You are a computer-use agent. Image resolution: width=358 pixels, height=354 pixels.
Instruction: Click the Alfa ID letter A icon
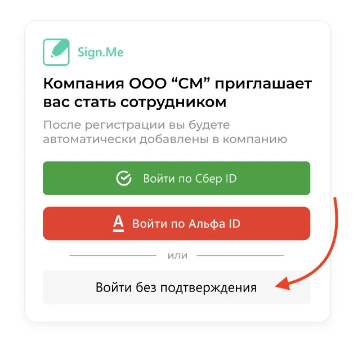pos(118,224)
